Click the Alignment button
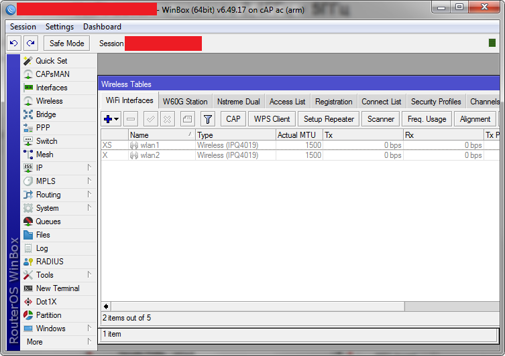505x356 pixels. (475, 119)
